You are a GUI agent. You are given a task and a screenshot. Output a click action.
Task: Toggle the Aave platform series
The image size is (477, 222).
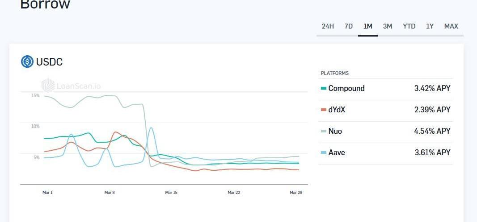tap(386, 152)
